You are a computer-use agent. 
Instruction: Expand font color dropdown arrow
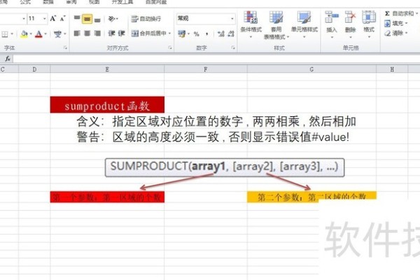tap(45, 34)
